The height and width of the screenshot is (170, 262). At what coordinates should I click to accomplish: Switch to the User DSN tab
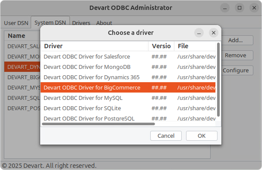point(16,23)
